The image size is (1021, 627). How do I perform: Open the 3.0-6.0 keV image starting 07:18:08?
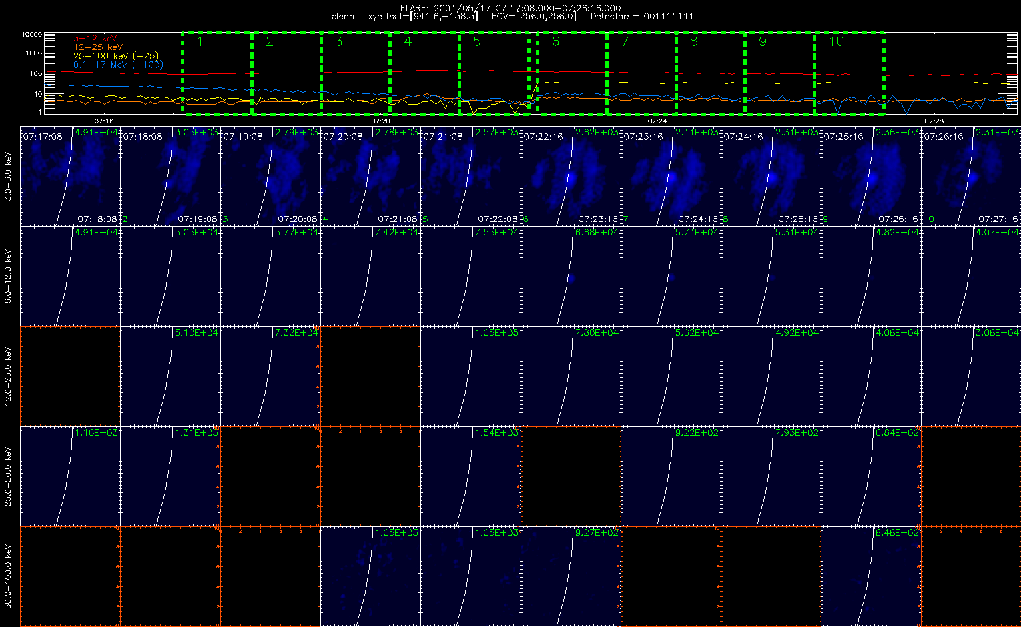(170, 176)
